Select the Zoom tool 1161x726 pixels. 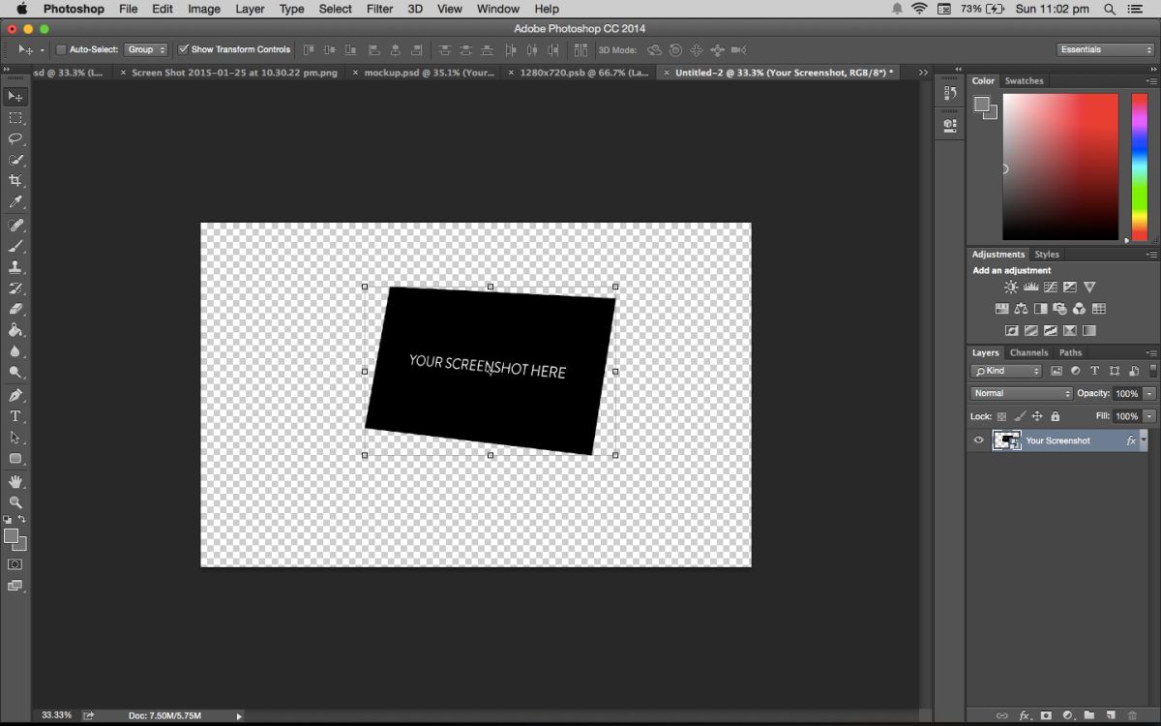15,502
